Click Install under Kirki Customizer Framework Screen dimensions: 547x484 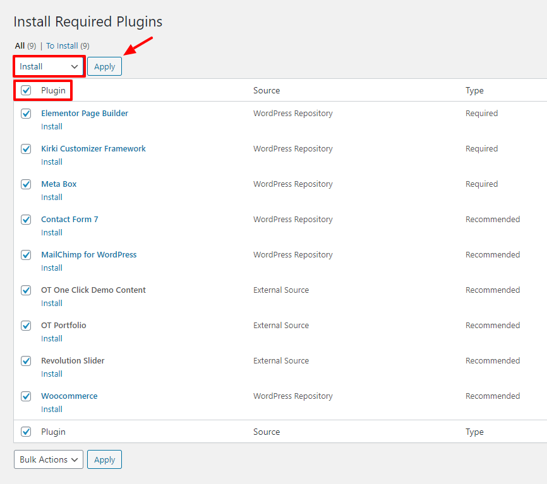coord(52,162)
